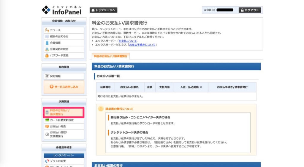The height and width of the screenshot is (167, 304).
Task: Click the トップページへ button
Action: pyautogui.click(x=103, y=10)
